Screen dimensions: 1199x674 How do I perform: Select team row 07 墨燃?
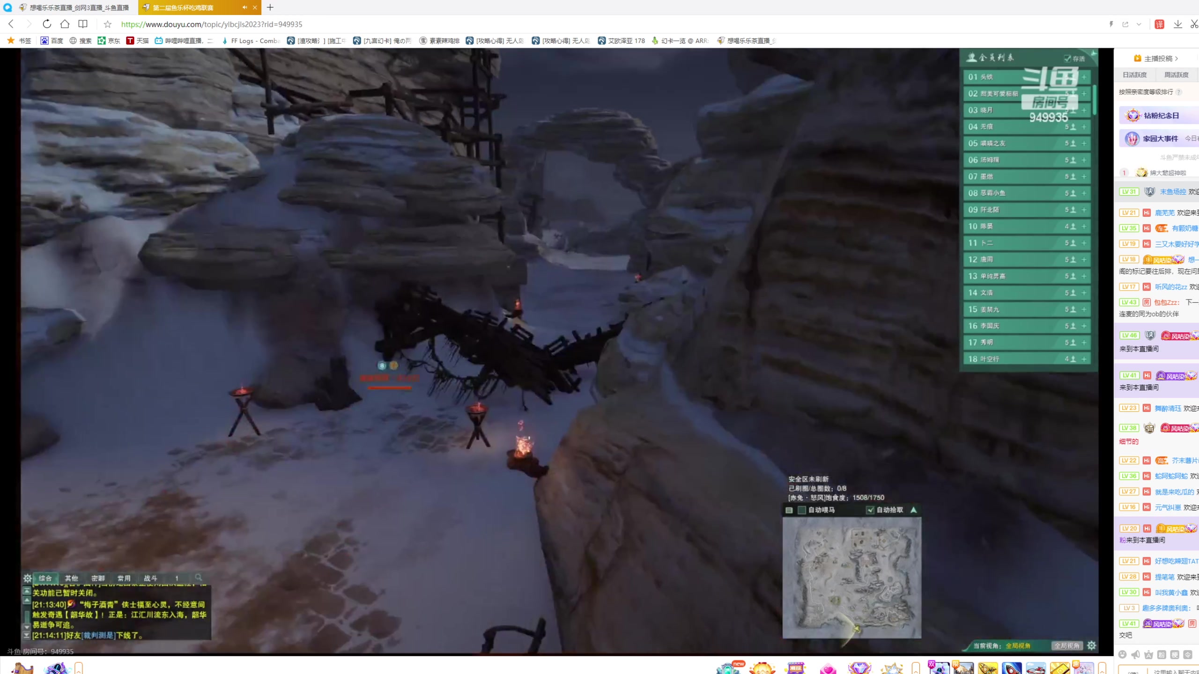[x=1027, y=176]
